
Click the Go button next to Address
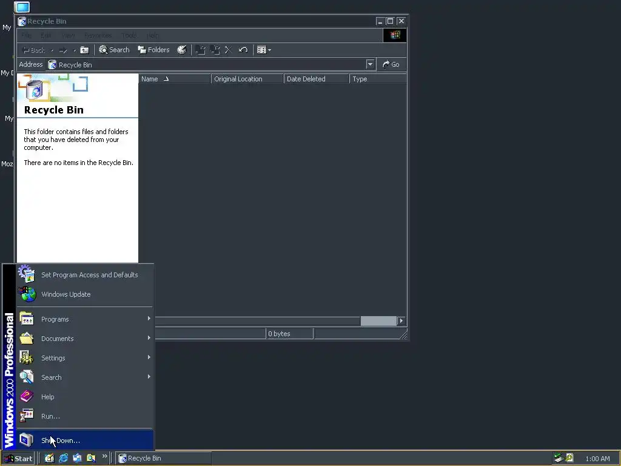coord(391,64)
